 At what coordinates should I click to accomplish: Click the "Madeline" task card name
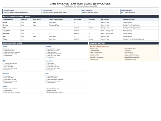tap(6, 74)
